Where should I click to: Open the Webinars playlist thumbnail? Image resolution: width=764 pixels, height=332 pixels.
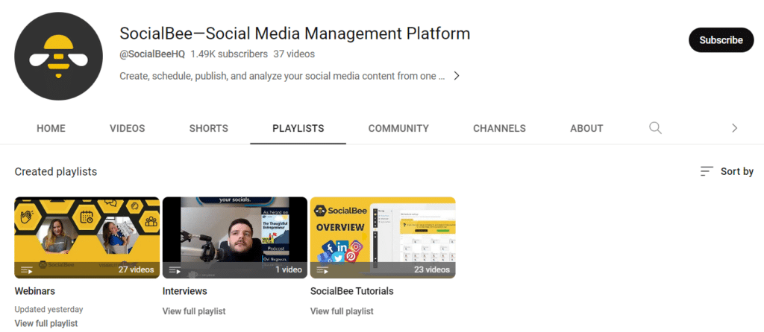[x=87, y=237]
